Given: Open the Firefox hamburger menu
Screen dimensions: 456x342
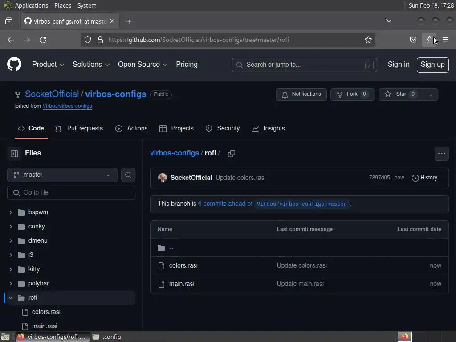Looking at the screenshot, I should (445, 40).
